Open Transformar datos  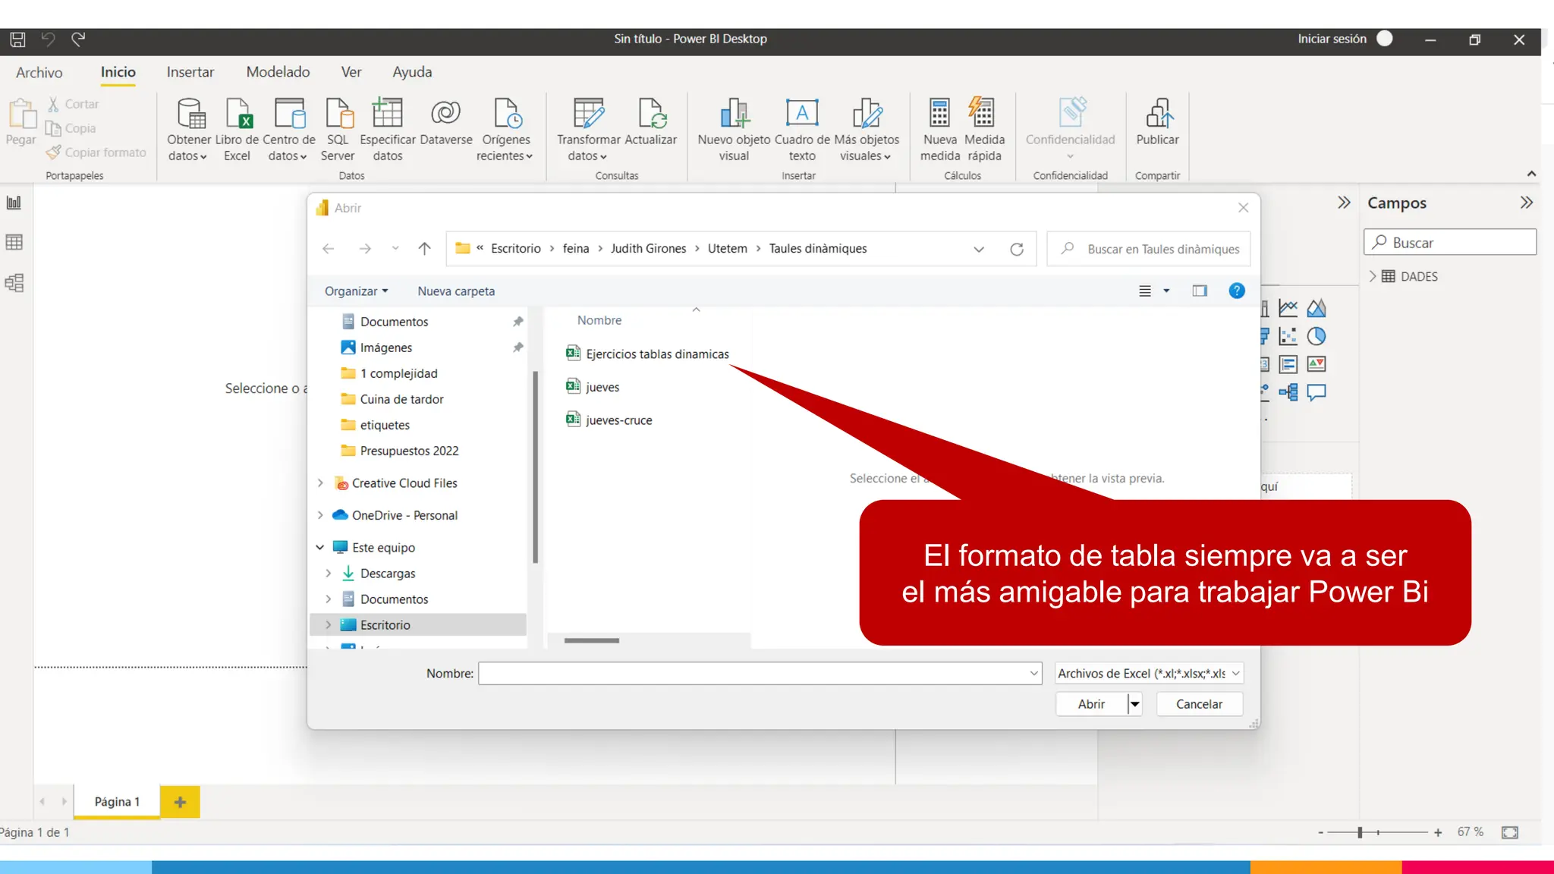[589, 129]
